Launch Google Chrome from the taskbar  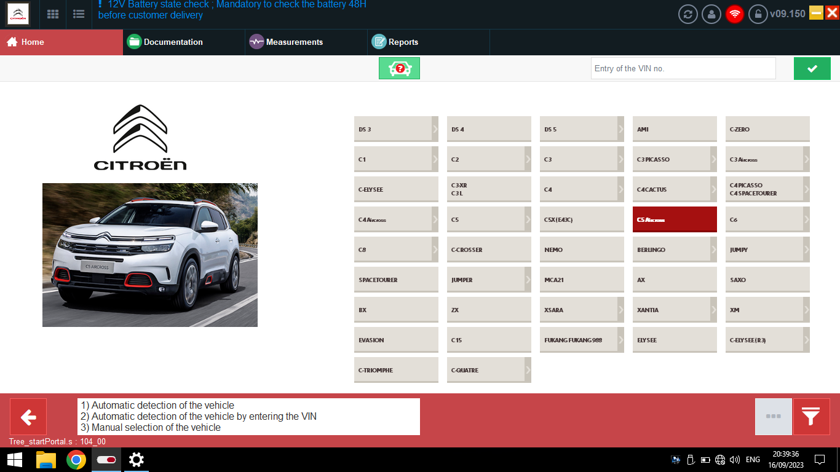click(76, 460)
